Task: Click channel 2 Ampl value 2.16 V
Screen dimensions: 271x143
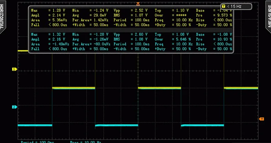Action: click(x=59, y=39)
